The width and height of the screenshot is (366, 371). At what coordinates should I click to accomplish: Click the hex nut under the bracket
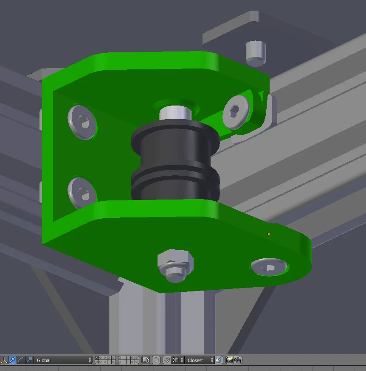(175, 263)
